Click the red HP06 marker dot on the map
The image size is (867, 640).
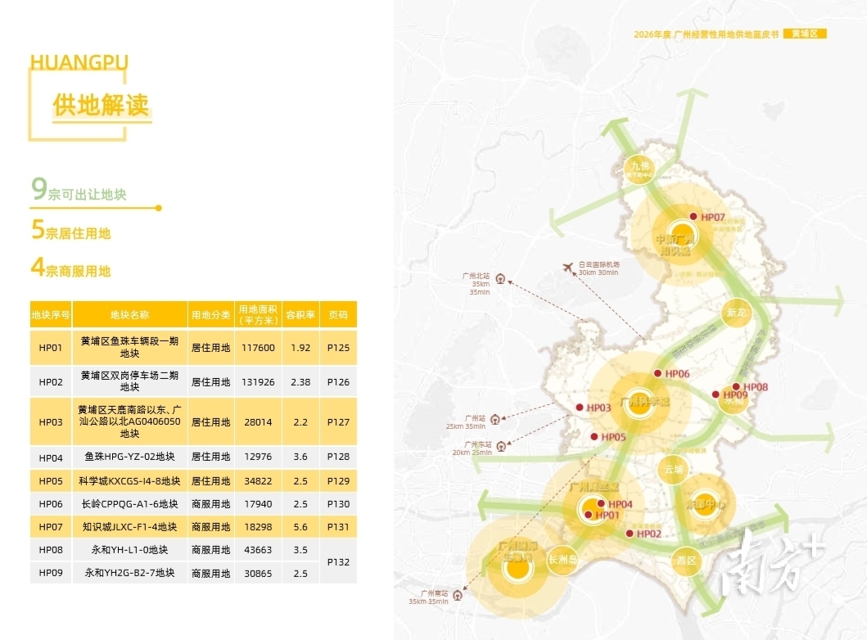pos(657,374)
